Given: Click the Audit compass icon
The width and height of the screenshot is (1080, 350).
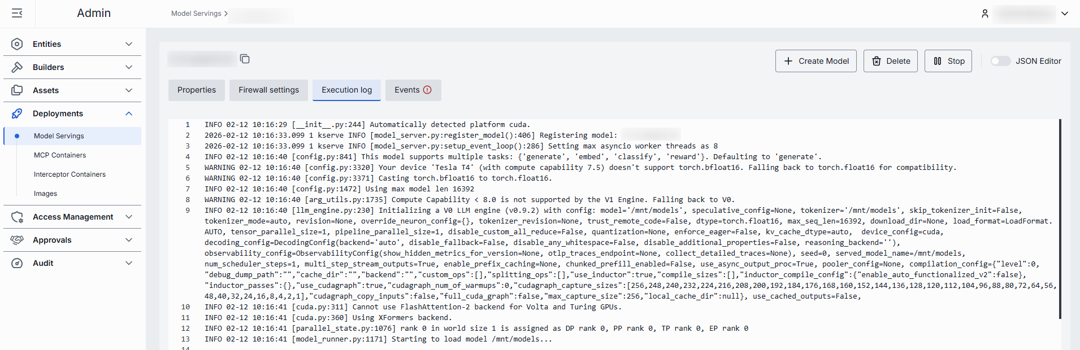Looking at the screenshot, I should [x=17, y=263].
